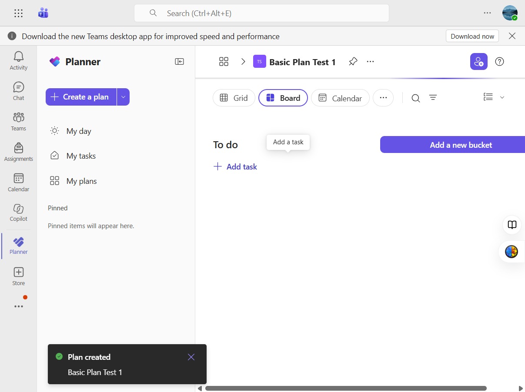The image size is (525, 392).
Task: Open Chat in the sidebar
Action: pyautogui.click(x=18, y=91)
